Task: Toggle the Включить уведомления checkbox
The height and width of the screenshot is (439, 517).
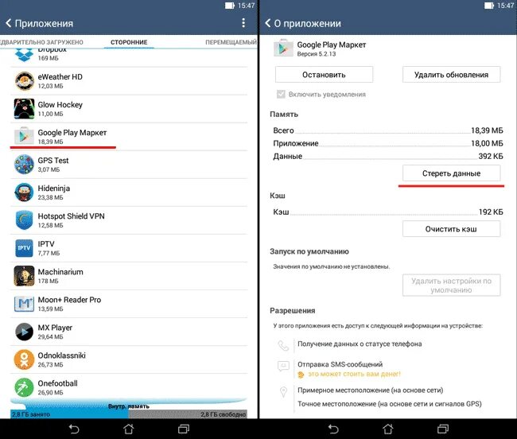Action: tap(281, 95)
